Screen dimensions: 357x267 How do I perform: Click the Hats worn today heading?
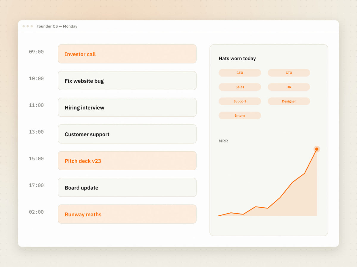click(237, 58)
